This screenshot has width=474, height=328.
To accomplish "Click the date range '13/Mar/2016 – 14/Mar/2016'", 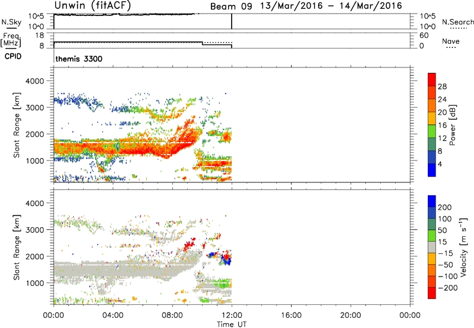I will [x=331, y=6].
